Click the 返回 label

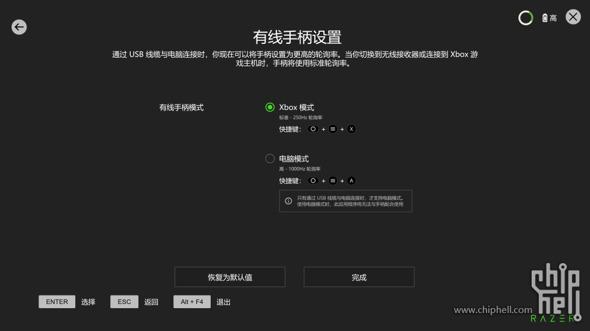coord(151,302)
